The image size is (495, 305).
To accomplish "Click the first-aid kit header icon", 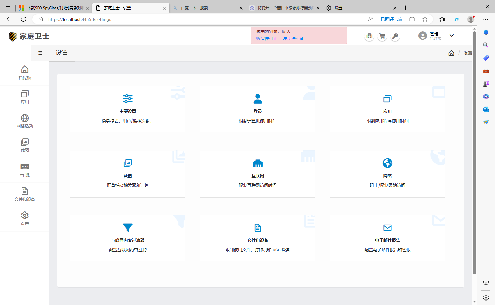I will pos(369,36).
